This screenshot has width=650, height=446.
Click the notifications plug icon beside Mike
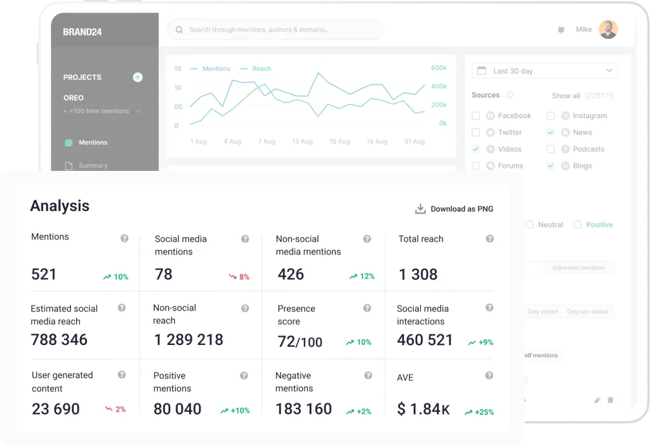pyautogui.click(x=560, y=30)
